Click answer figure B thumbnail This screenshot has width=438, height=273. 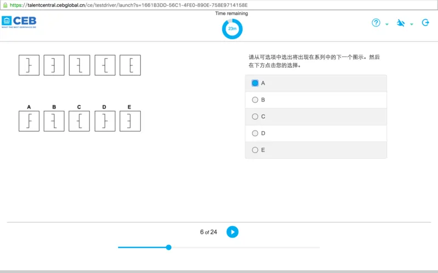(54, 121)
